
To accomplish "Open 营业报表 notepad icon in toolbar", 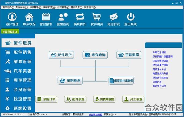I will coord(46,19).
